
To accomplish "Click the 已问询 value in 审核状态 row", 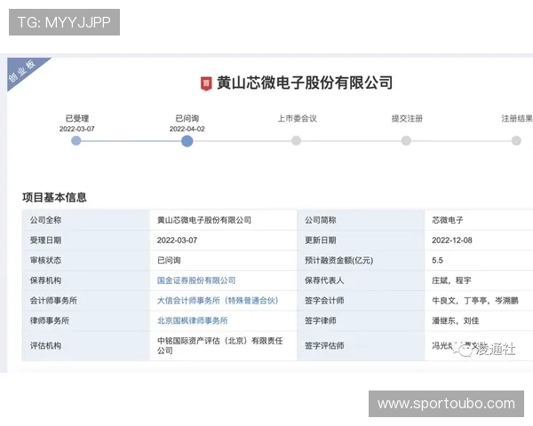I will pyautogui.click(x=169, y=260).
